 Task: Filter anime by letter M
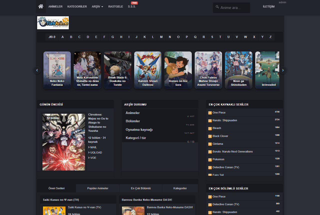[161, 37]
